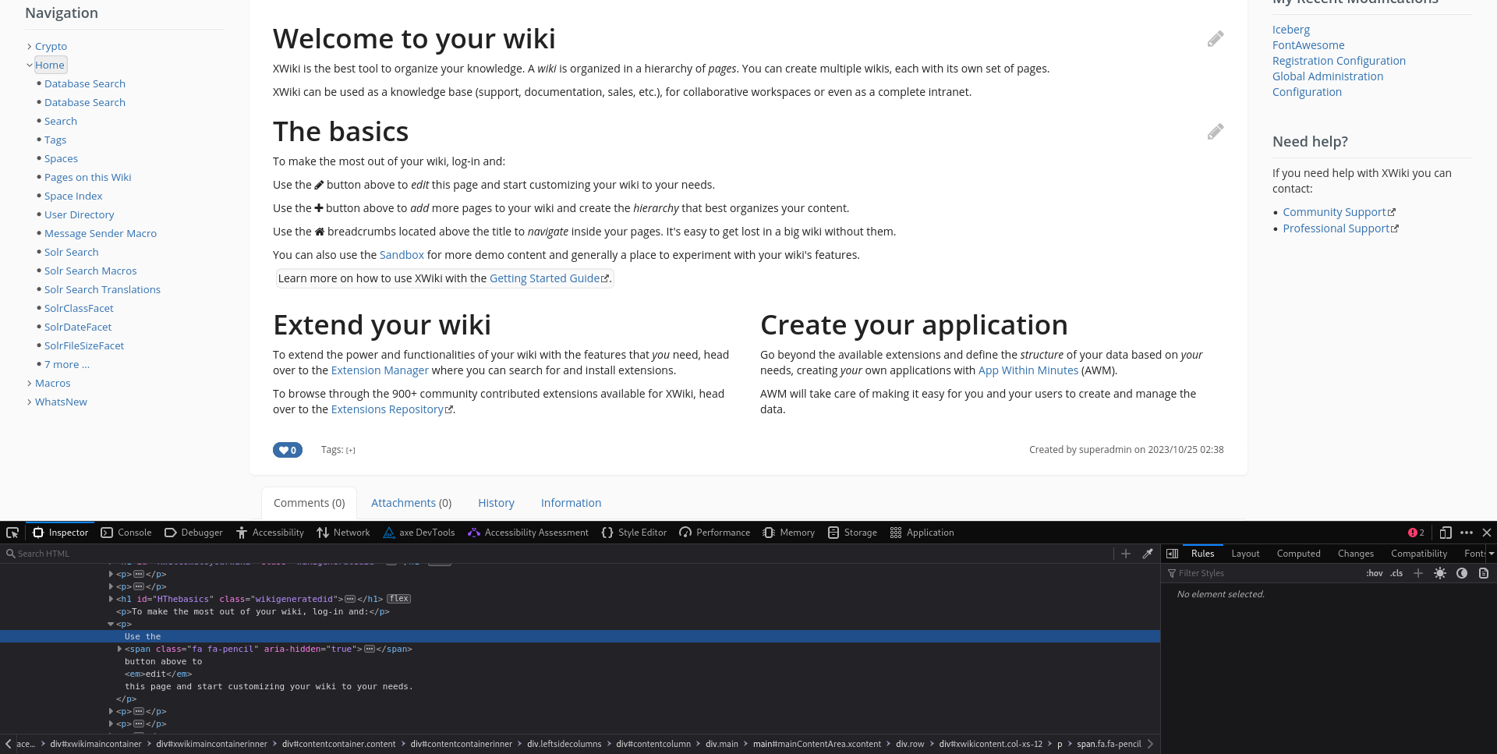Open the errors count indicator

click(1416, 533)
